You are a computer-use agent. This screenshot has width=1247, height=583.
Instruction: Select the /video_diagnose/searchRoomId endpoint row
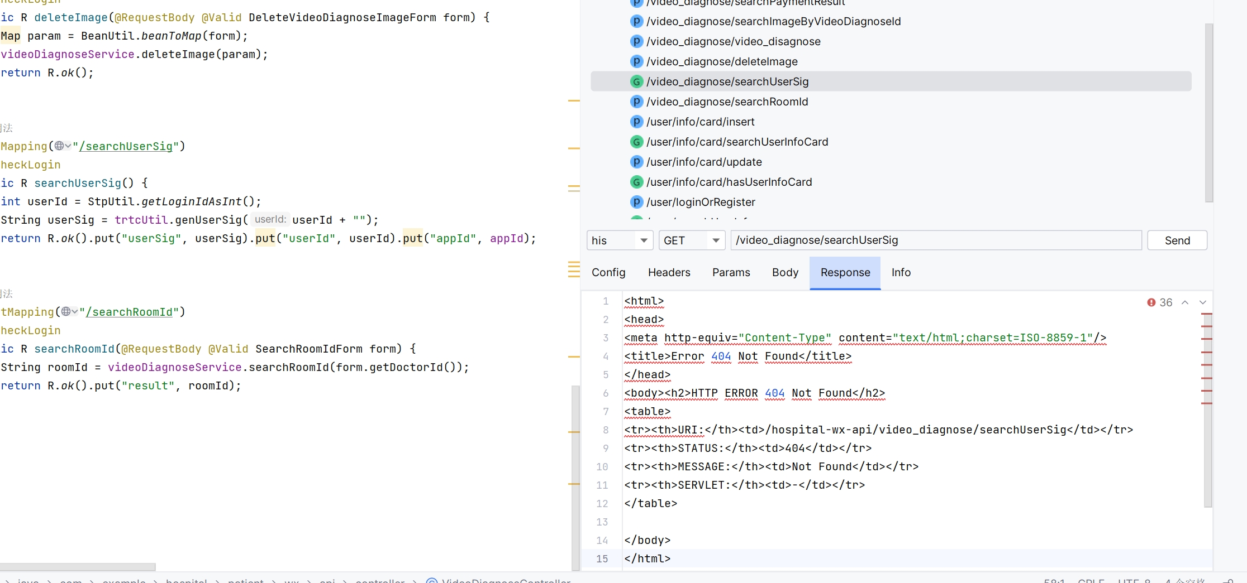tap(891, 102)
